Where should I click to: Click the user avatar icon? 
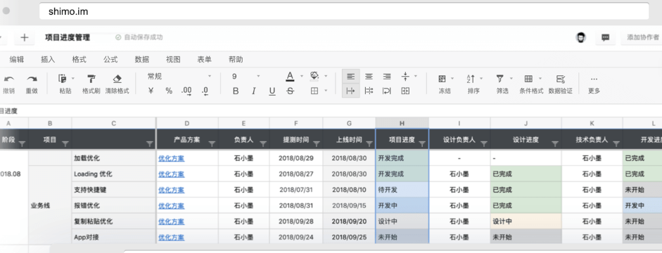pos(581,37)
